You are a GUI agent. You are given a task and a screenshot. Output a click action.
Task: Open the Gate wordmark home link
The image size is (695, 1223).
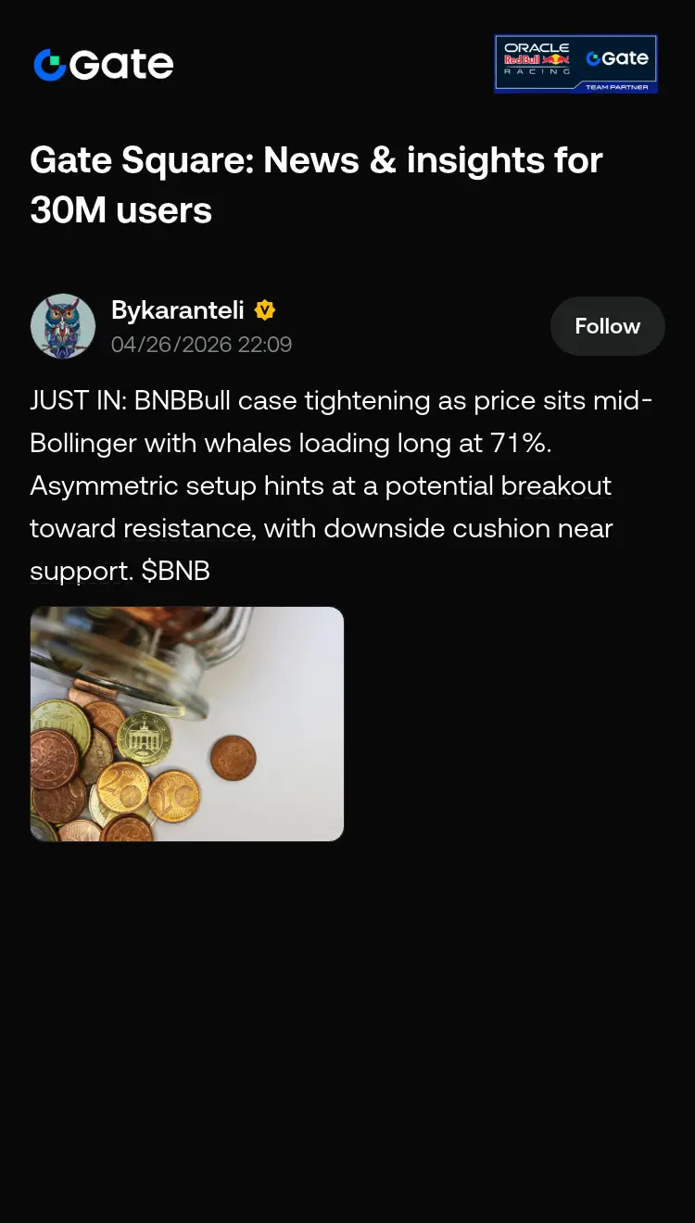[104, 65]
